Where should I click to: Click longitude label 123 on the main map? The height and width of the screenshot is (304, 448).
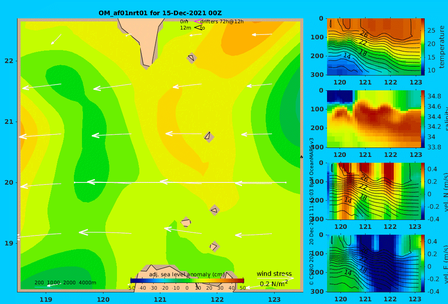pyautogui.click(x=275, y=300)
